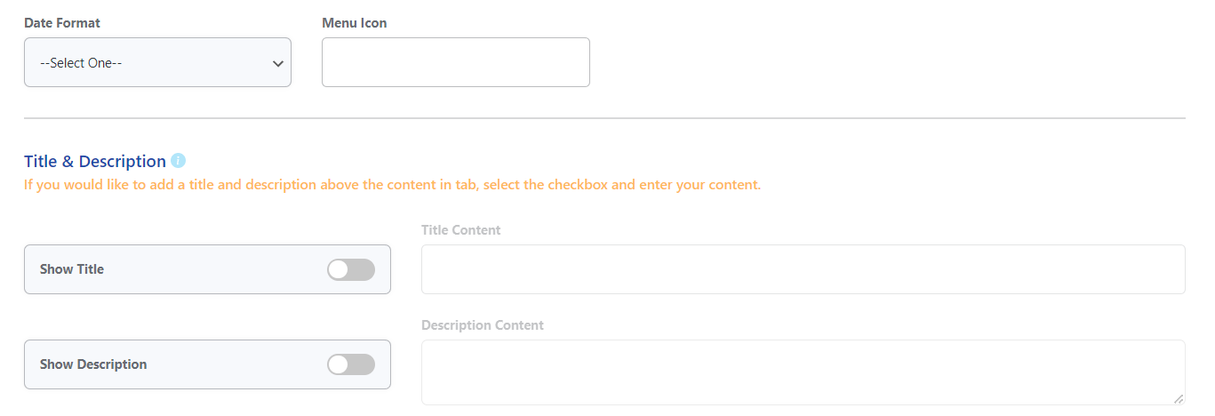This screenshot has width=1215, height=416.
Task: Click the 'Show Title' label text
Action: point(72,269)
